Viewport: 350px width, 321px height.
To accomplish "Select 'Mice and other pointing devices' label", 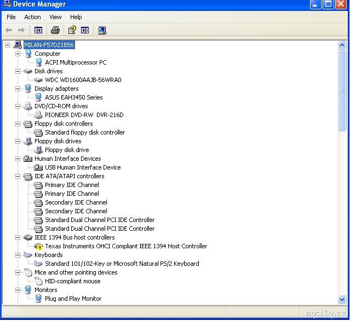I will (76, 272).
